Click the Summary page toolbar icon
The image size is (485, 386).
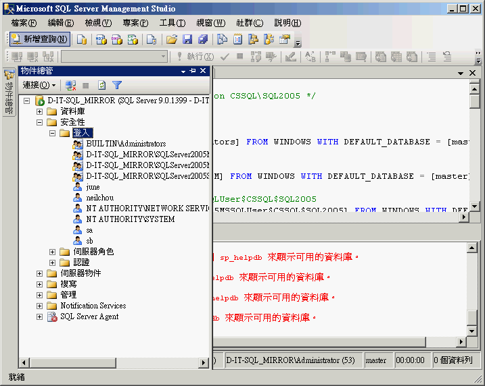(x=238, y=39)
